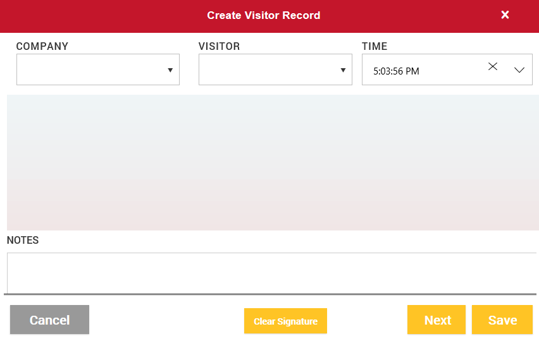The image size is (539, 341).
Task: Go to the next step with Next
Action: [x=437, y=320]
